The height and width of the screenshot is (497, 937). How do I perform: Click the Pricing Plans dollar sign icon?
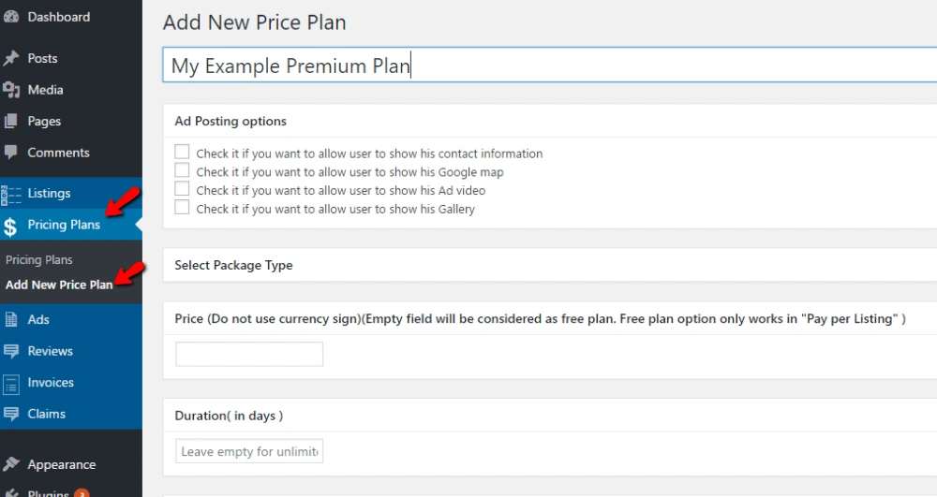point(10,226)
